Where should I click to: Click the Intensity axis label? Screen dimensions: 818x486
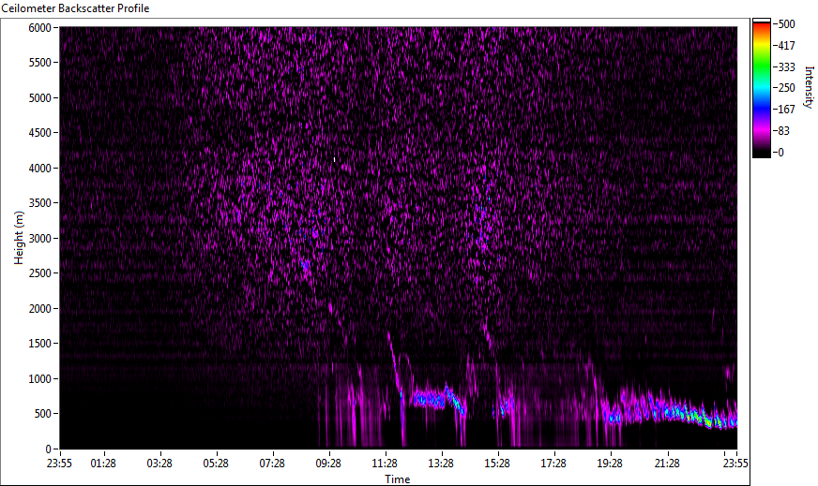(x=809, y=87)
